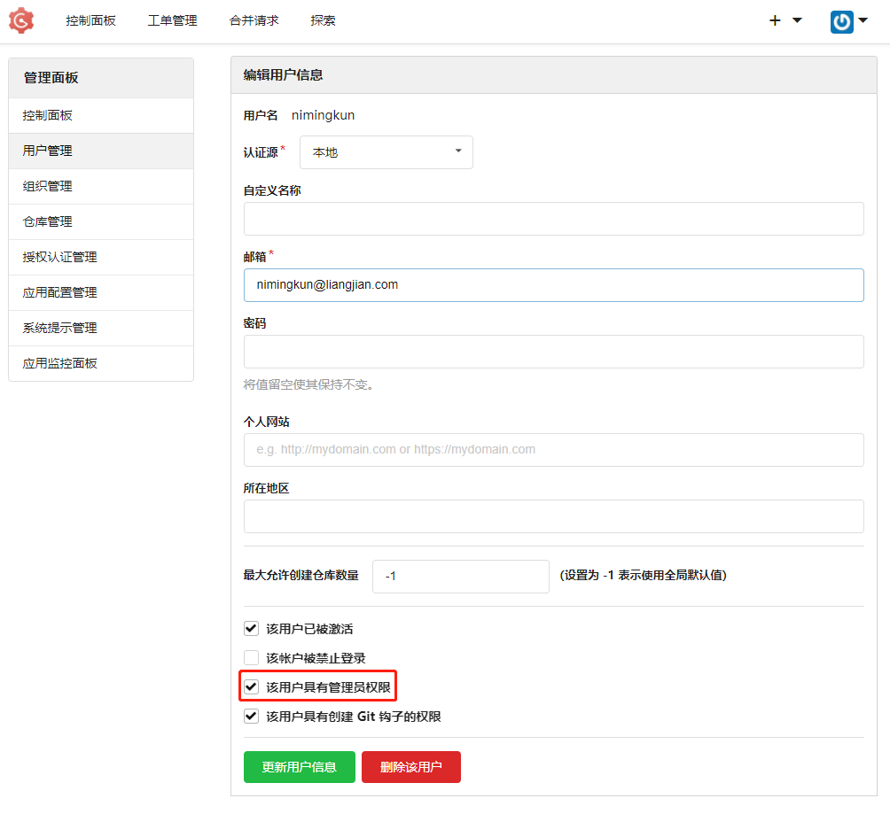Select 组织管理 in the sidebar

click(48, 186)
